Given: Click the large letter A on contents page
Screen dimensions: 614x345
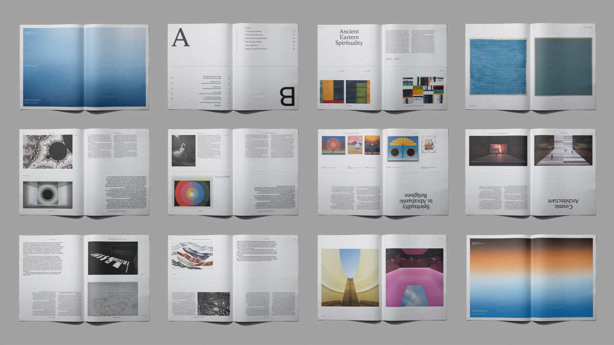Looking at the screenshot, I should click(x=180, y=38).
